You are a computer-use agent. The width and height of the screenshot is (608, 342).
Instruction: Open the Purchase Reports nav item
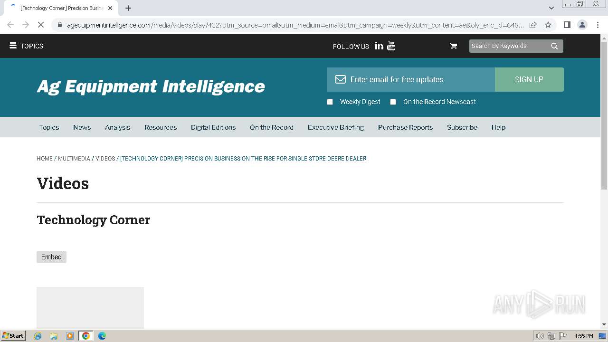405,127
